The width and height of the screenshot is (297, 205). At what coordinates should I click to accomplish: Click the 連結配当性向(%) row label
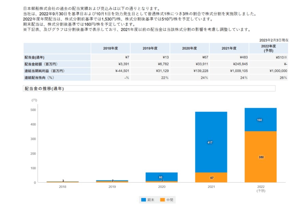coord(40,78)
